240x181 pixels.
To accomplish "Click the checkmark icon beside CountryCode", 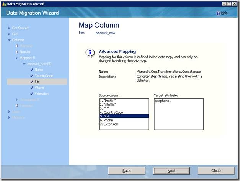I will coord(31,76).
